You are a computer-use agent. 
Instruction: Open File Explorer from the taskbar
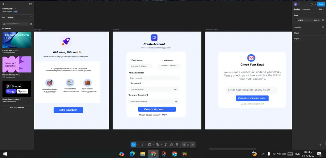click(x=143, y=154)
